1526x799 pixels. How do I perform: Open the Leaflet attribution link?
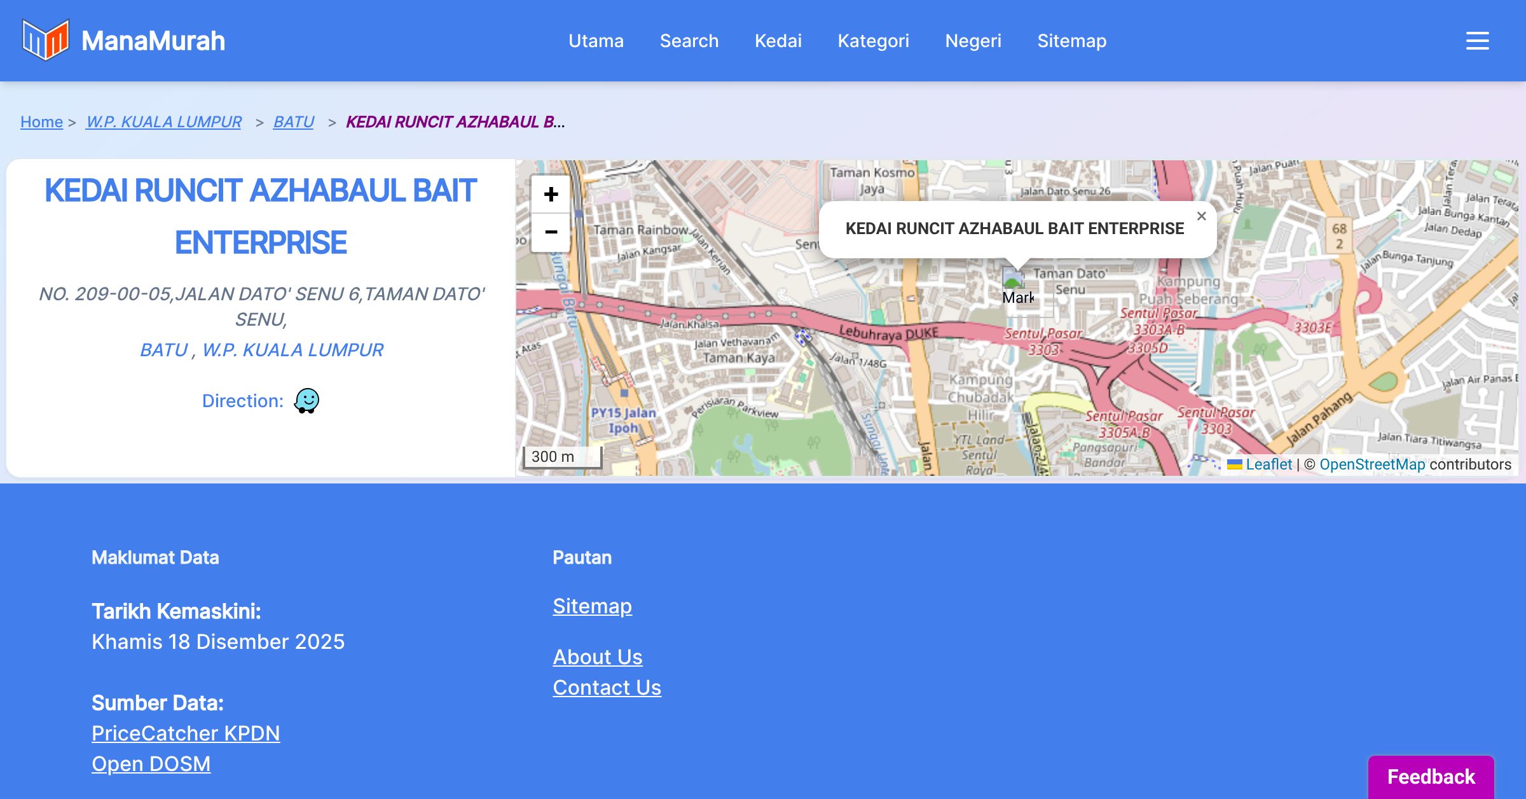tap(1268, 464)
